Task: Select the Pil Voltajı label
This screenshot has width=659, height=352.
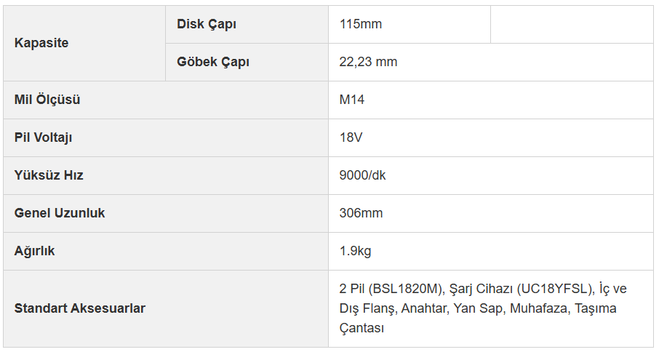Action: (44, 137)
